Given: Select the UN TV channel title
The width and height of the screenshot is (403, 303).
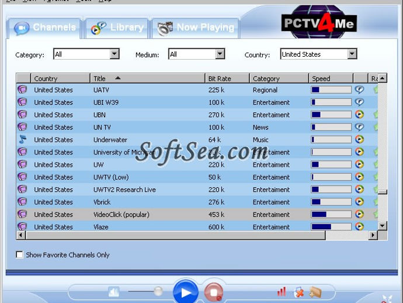Looking at the screenshot, I should click(x=102, y=127).
